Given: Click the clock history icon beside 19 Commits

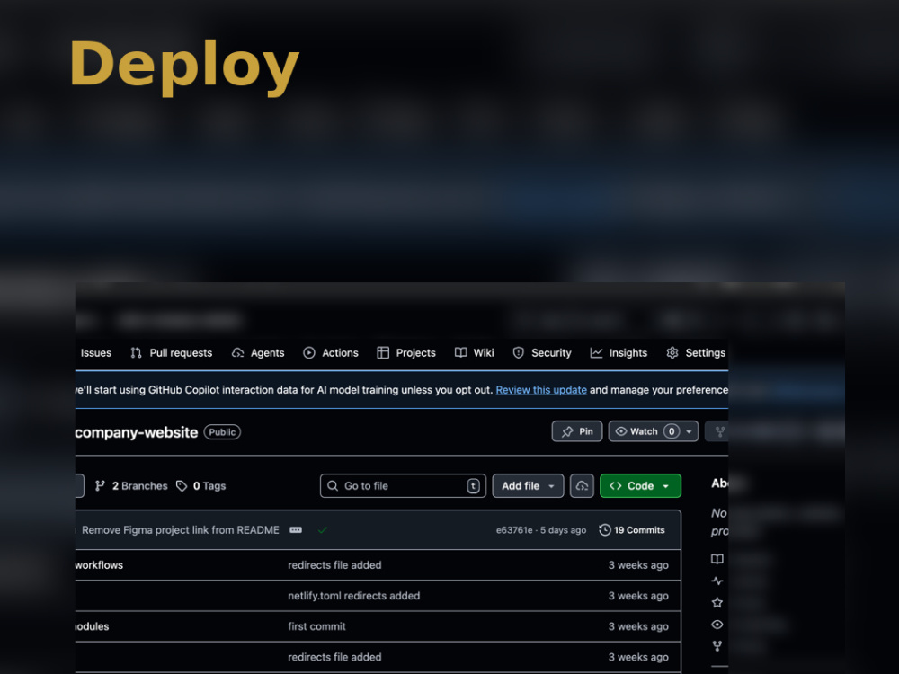Looking at the screenshot, I should [605, 530].
